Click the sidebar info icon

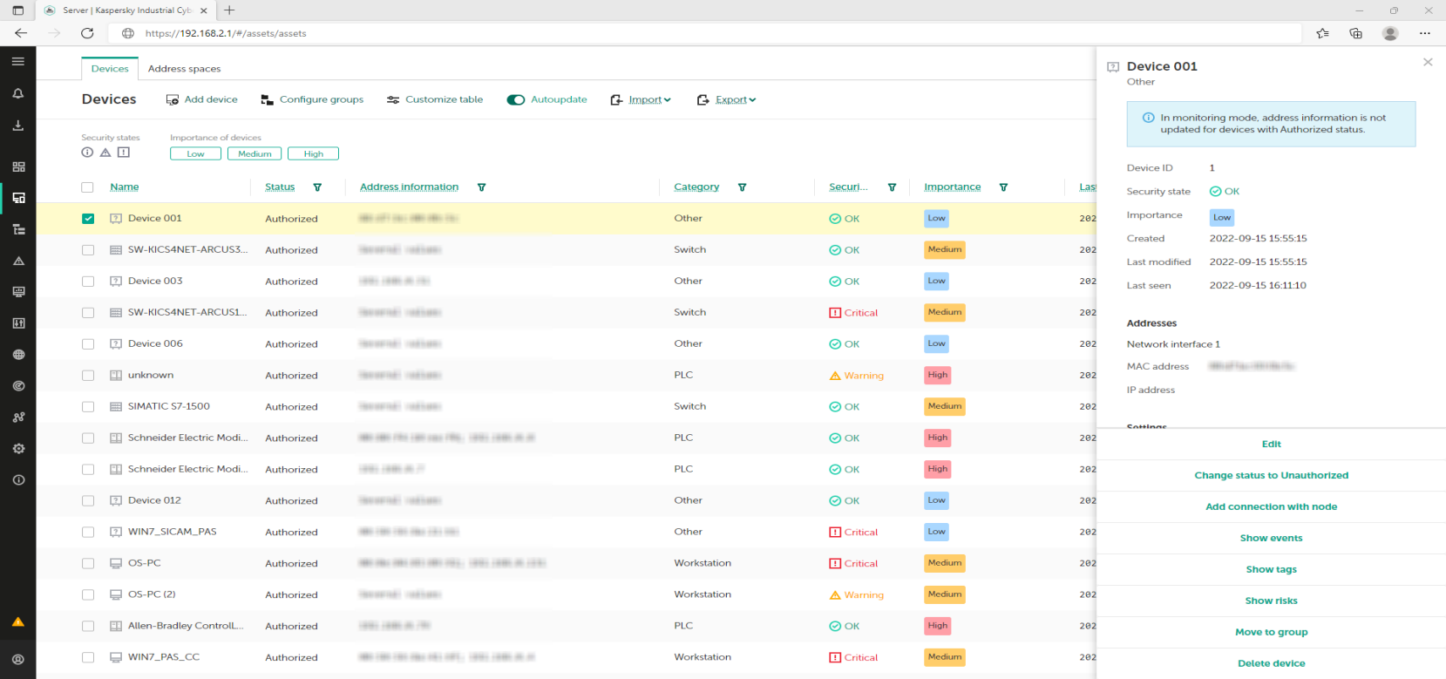coord(17,480)
